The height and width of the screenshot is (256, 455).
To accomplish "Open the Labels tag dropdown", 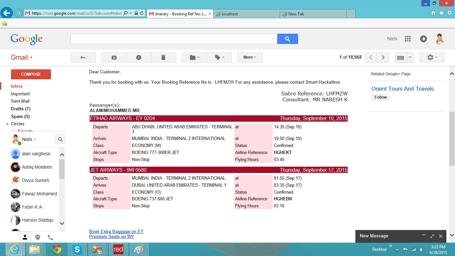I will pos(219,57).
